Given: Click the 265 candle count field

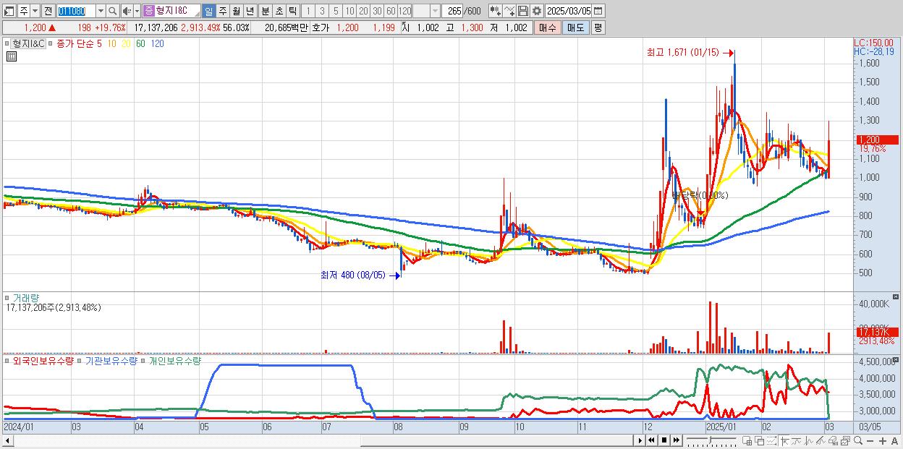Looking at the screenshot, I should coord(454,11).
